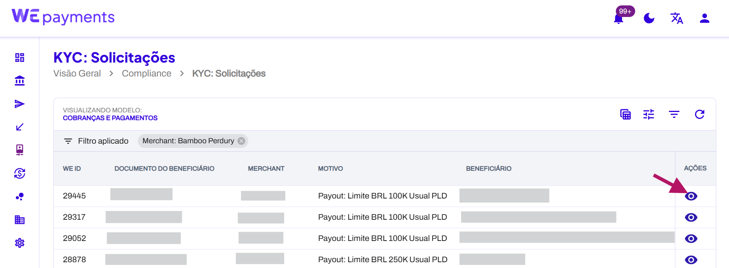Viewport: 729px width, 268px height.
Task: Open the filter list icon in toolbar
Action: [x=674, y=114]
